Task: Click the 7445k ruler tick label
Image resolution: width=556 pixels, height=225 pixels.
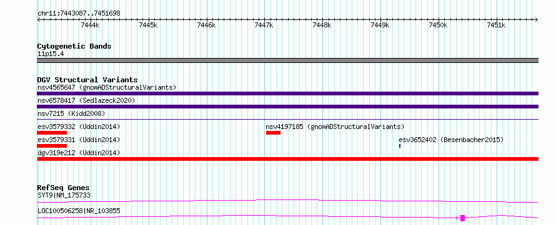Action: click(x=148, y=25)
